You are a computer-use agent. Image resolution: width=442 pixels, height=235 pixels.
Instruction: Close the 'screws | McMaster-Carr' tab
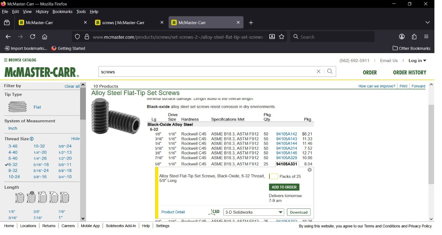point(162,22)
